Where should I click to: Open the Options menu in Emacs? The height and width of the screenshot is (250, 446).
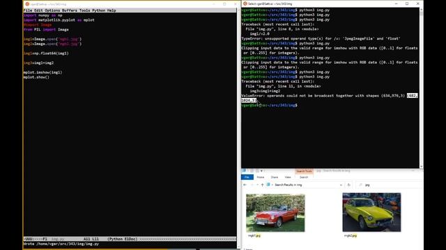(x=52, y=10)
